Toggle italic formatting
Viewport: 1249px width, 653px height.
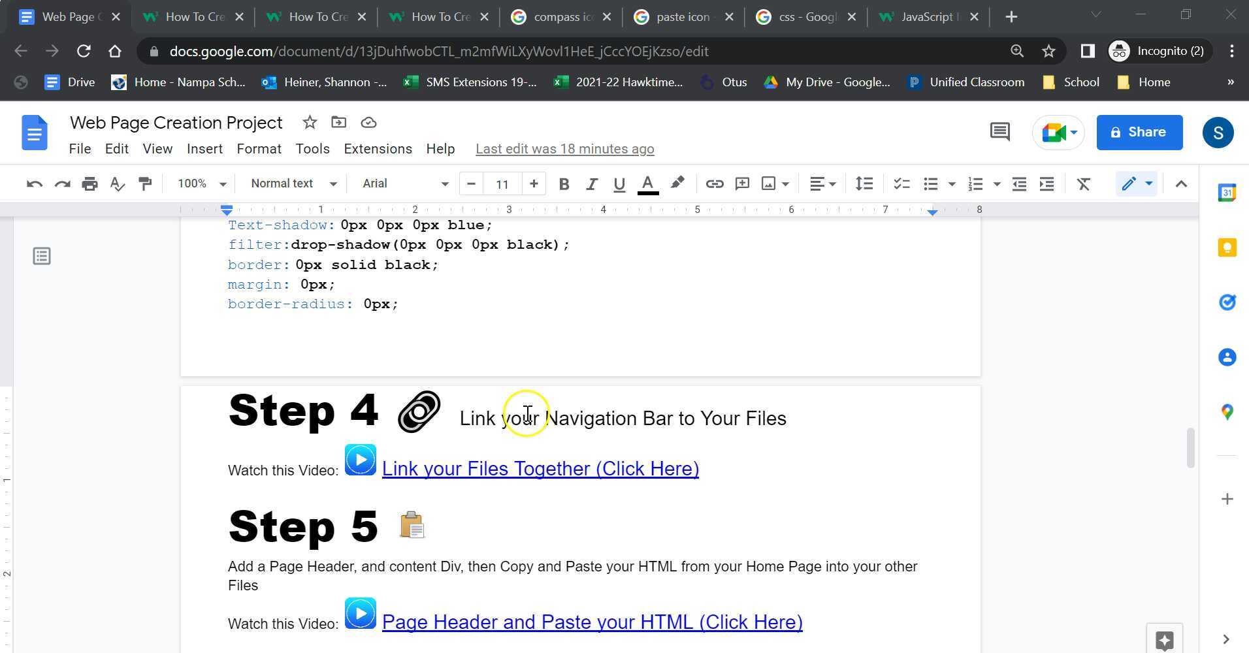591,183
